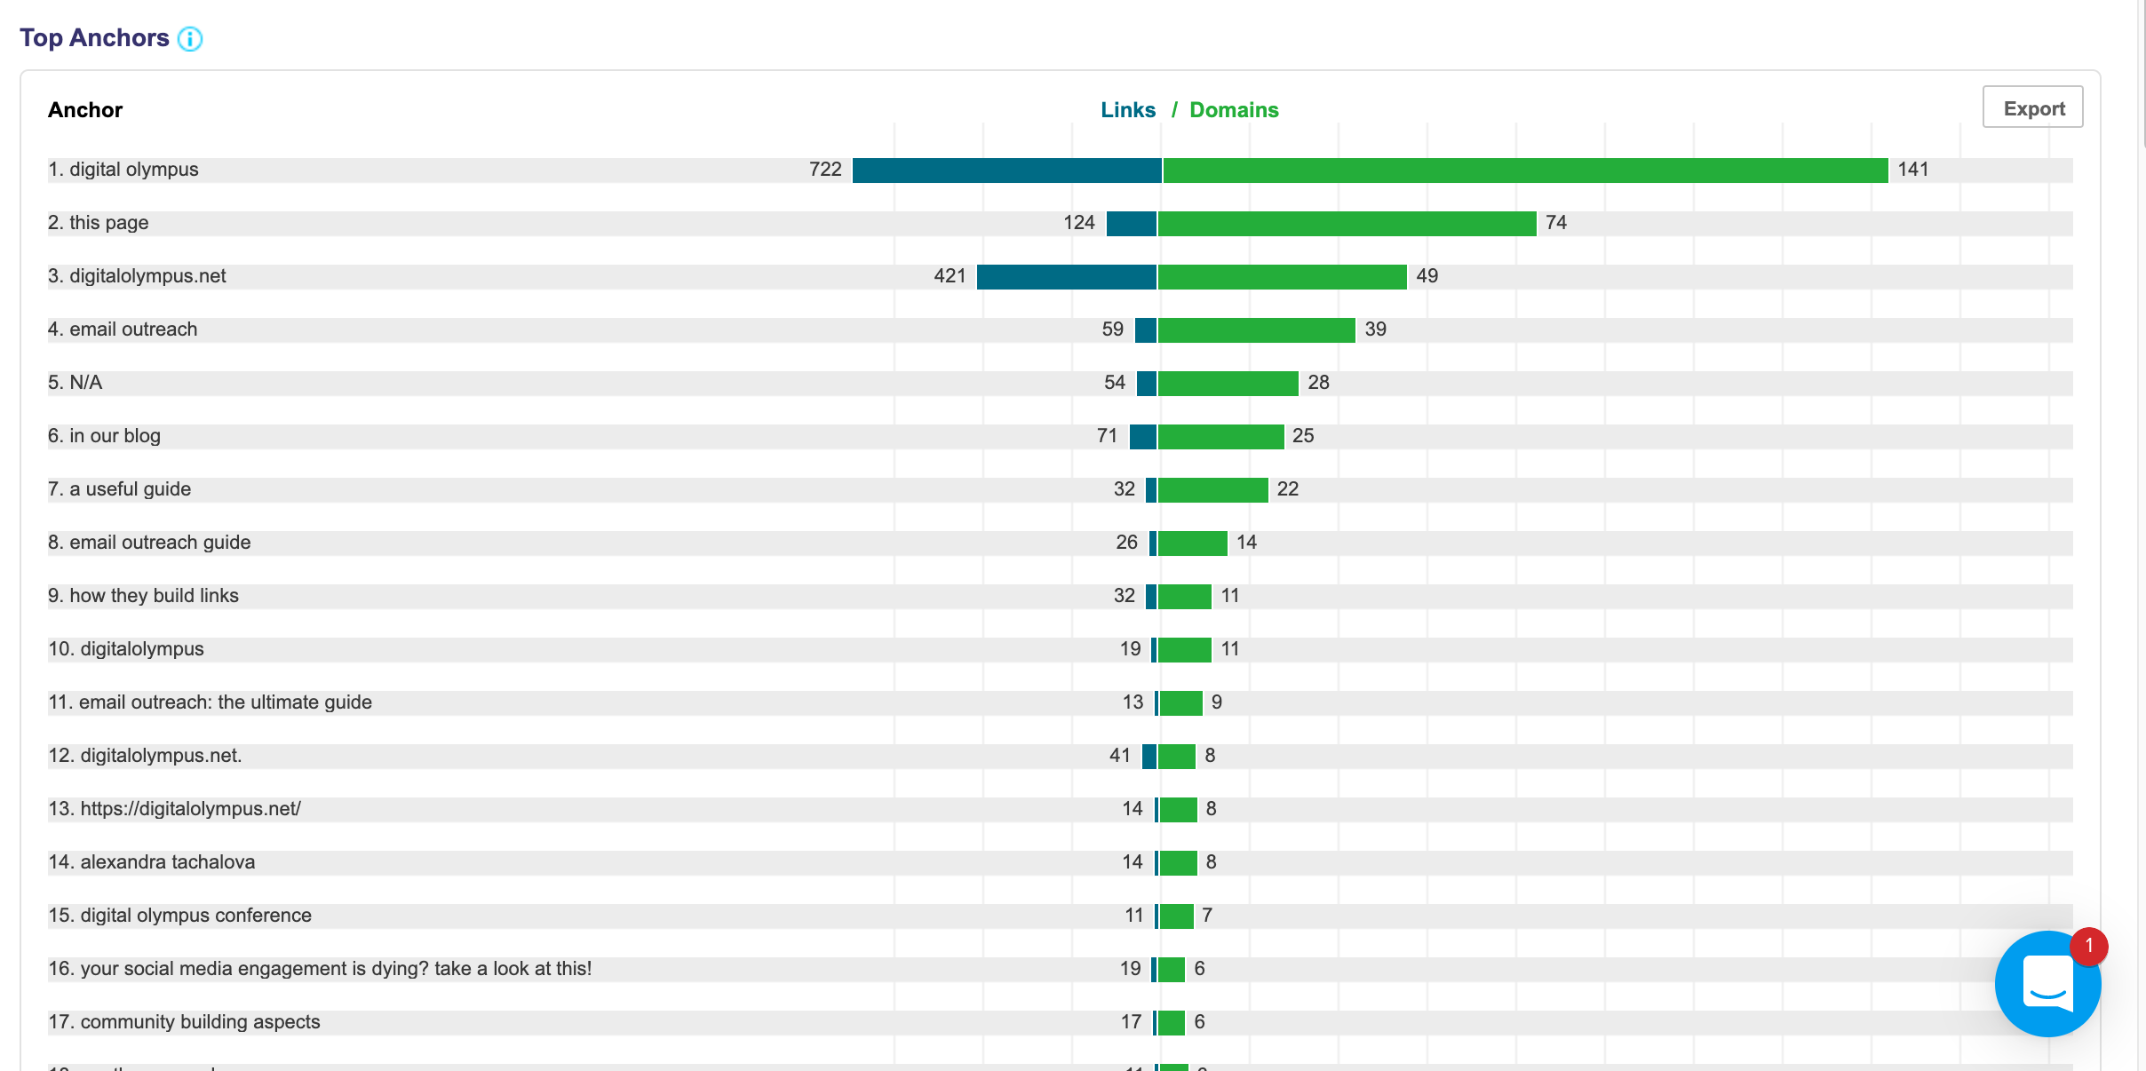The image size is (2146, 1071).
Task: Click the Anchor column header
Action: [x=85, y=109]
